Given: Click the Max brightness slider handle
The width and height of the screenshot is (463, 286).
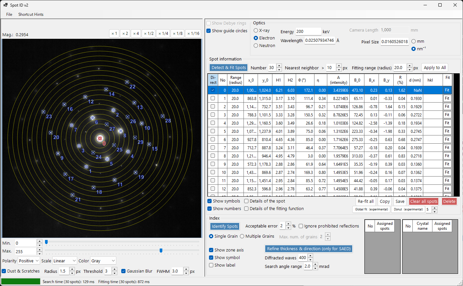Looking at the screenshot, I should tap(161, 250).
